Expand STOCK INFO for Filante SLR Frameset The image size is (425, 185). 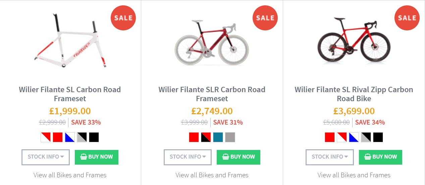coord(188,157)
